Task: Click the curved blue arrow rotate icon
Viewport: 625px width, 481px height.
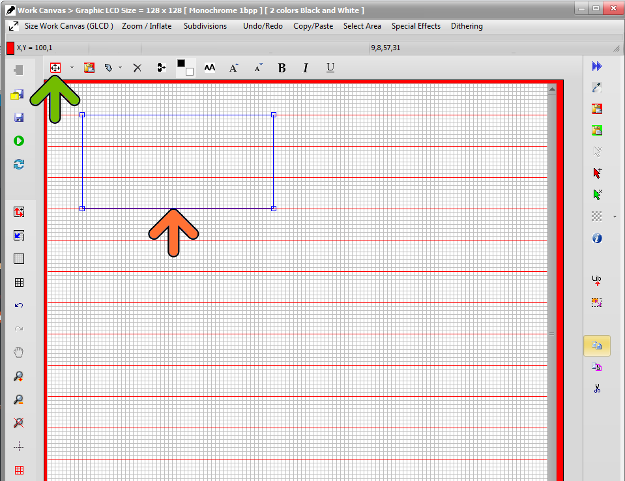Action: pyautogui.click(x=108, y=68)
